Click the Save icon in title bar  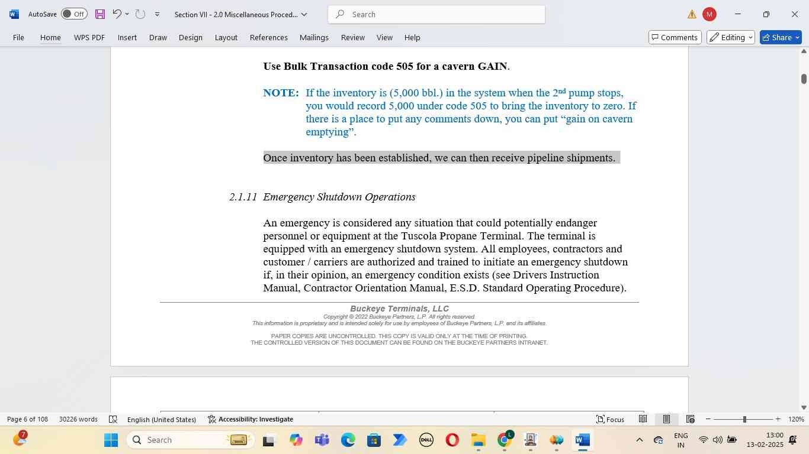99,14
